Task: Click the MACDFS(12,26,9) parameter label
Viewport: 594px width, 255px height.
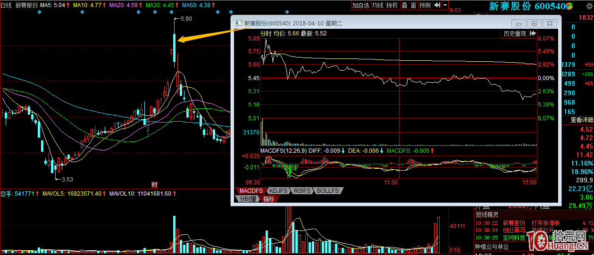Action: (284, 151)
